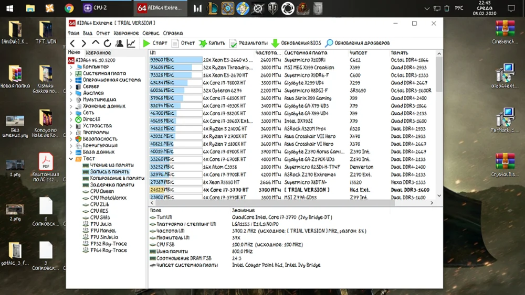This screenshot has width=525, height=295.
Task: Select the Чтение из памяти test icon
Action: point(86,166)
